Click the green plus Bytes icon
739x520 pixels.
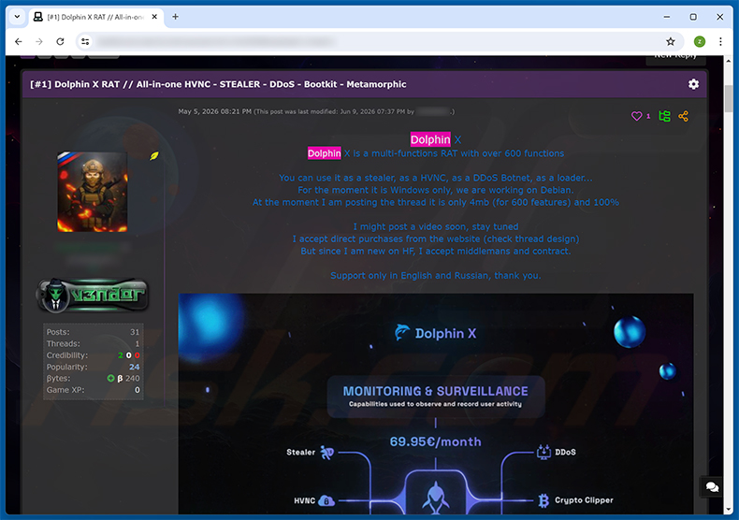[x=110, y=378]
